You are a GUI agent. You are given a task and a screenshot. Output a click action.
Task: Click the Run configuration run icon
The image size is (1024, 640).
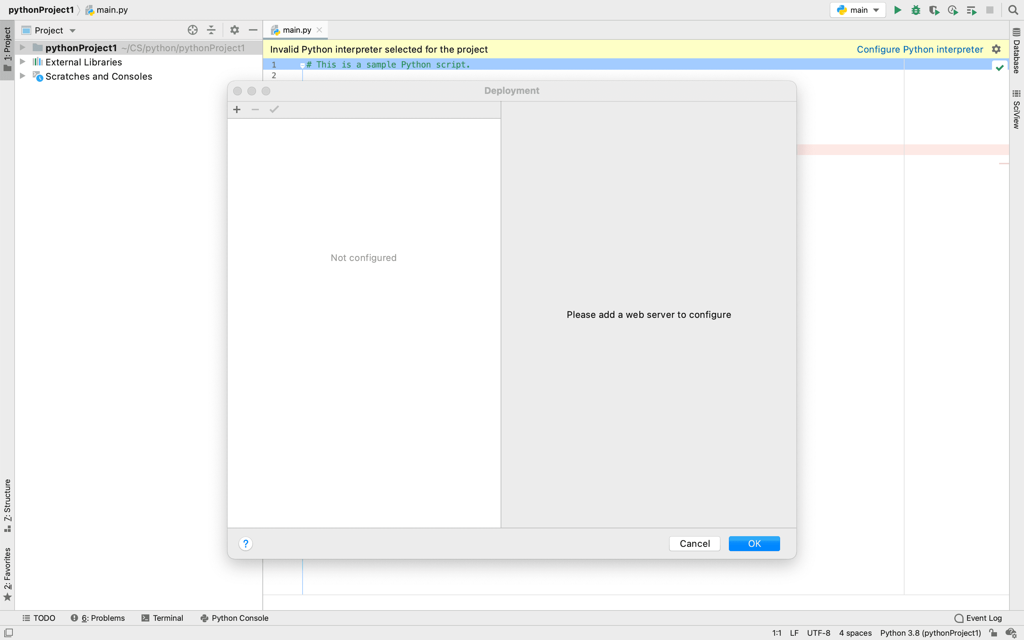[898, 10]
